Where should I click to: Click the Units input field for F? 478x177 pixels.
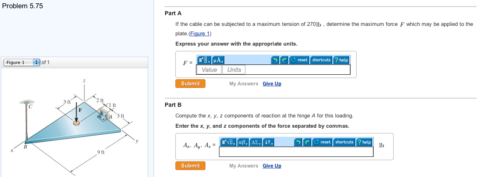click(234, 70)
